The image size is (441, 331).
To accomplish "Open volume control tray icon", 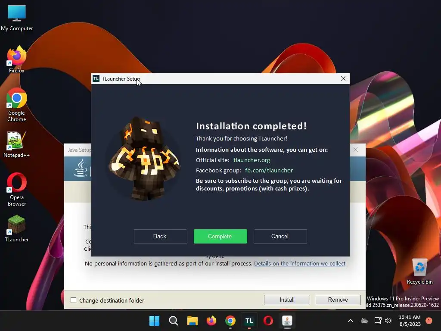I will tap(388, 321).
